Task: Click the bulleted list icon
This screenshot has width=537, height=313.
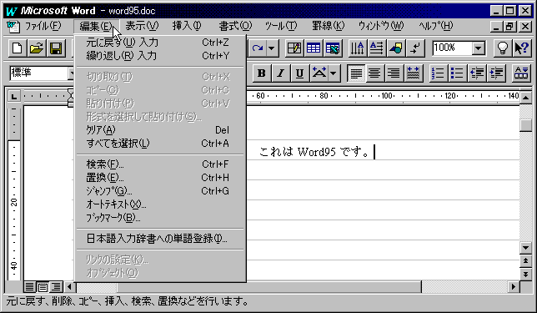Action: (x=457, y=73)
